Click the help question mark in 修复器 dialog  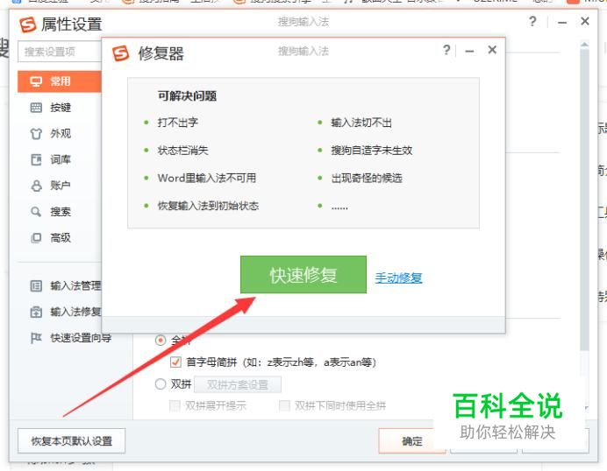pyautogui.click(x=446, y=50)
